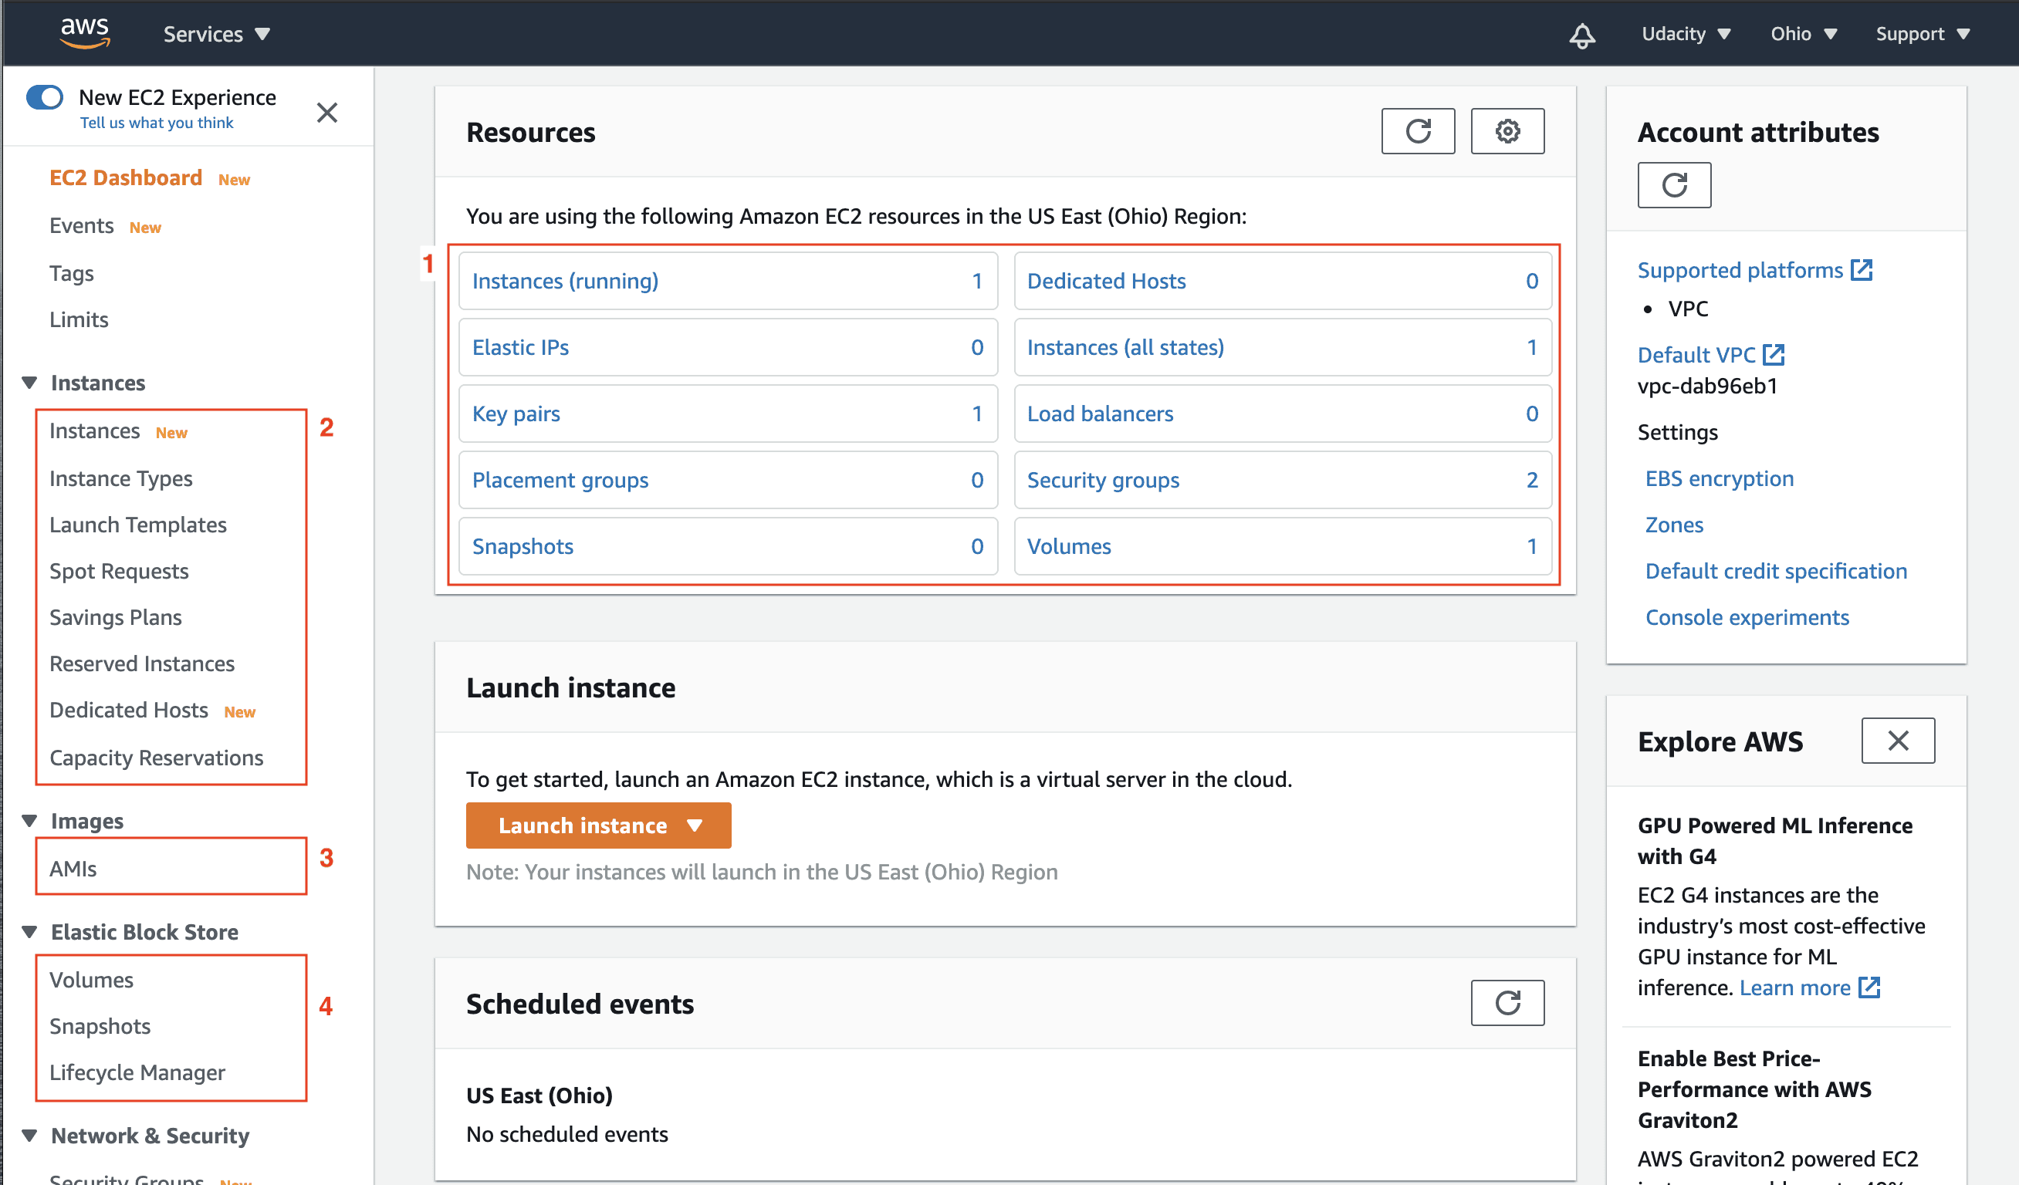Open the EBS encryption settings link

pyautogui.click(x=1719, y=479)
